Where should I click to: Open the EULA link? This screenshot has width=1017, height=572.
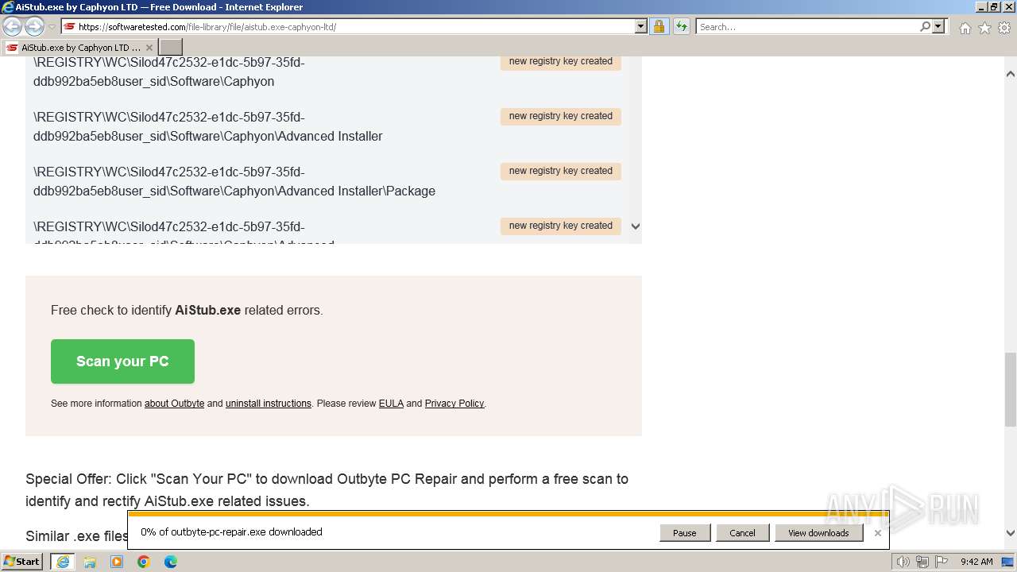(x=391, y=404)
